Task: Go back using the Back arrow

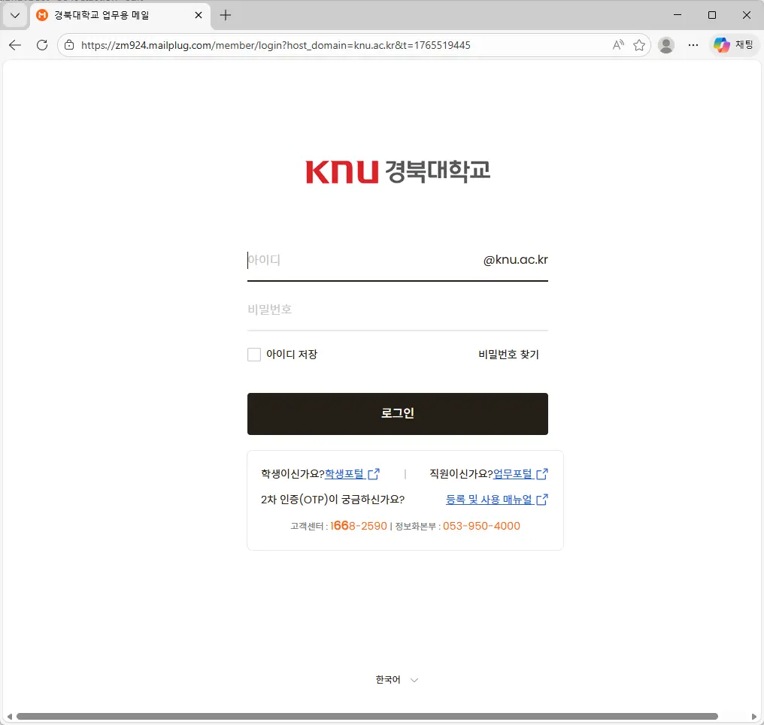Action: tap(15, 45)
